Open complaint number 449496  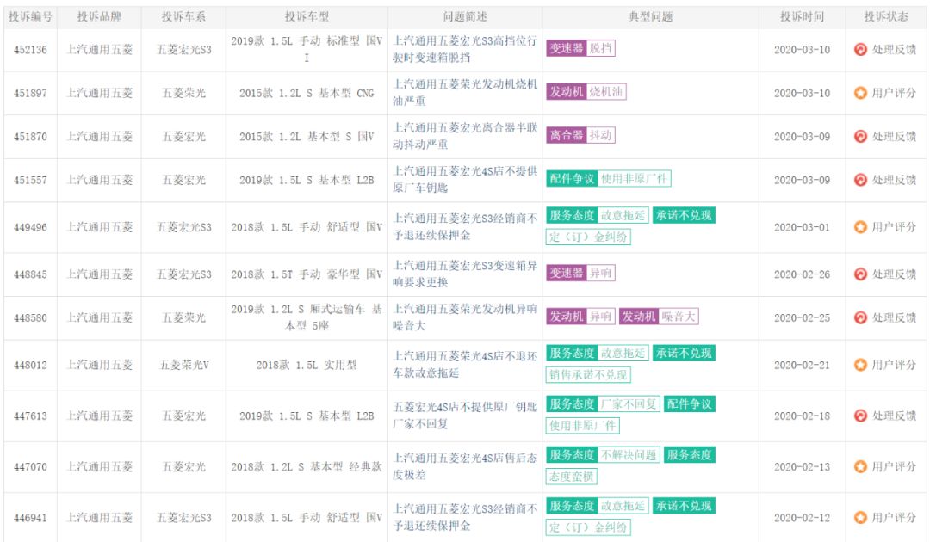coord(30,227)
